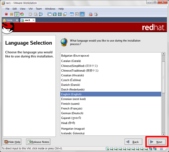Open the File menu
The width and height of the screenshot is (169, 152).
coord(7,9)
